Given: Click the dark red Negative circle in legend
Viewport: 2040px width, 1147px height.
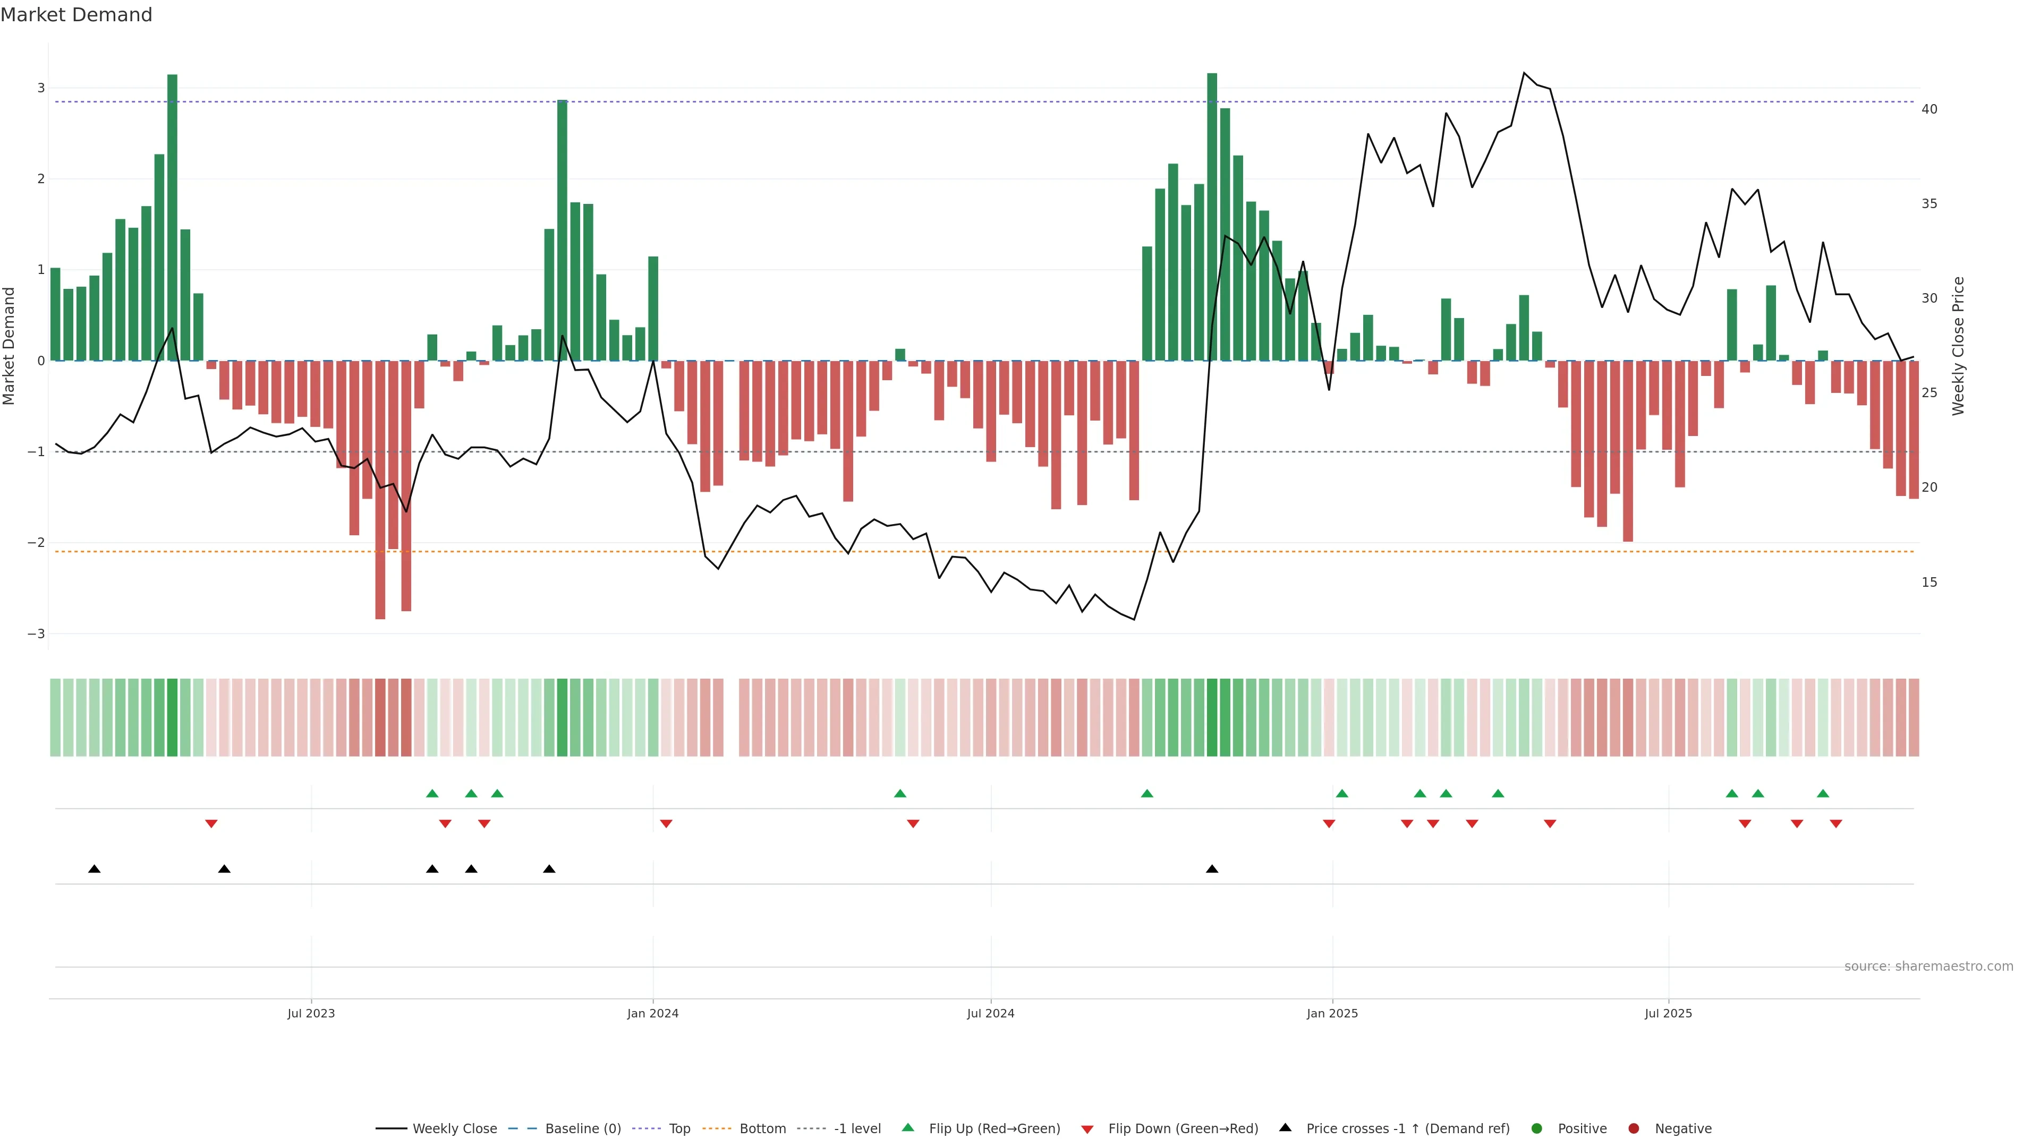Looking at the screenshot, I should pos(1634,1128).
